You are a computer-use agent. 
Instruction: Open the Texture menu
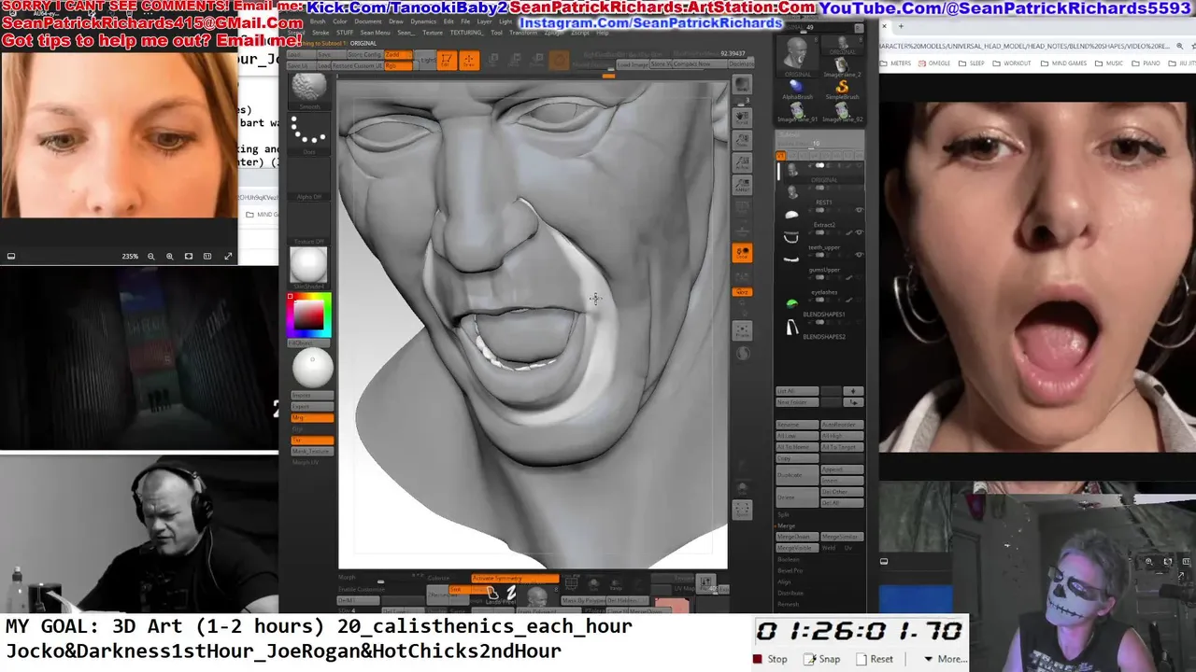433,33
